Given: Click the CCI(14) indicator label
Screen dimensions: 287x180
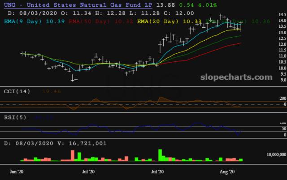Looking at the screenshot, I should tap(17, 91).
